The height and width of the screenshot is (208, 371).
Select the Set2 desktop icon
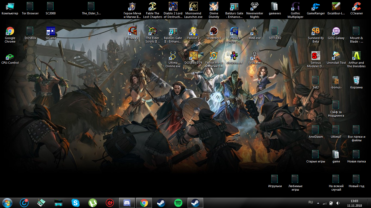tap(316, 82)
